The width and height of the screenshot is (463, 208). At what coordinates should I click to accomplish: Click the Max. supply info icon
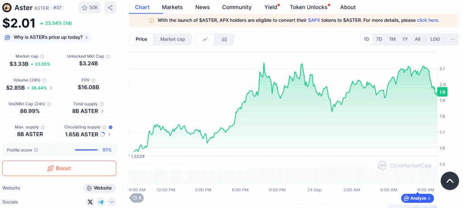(x=43, y=127)
